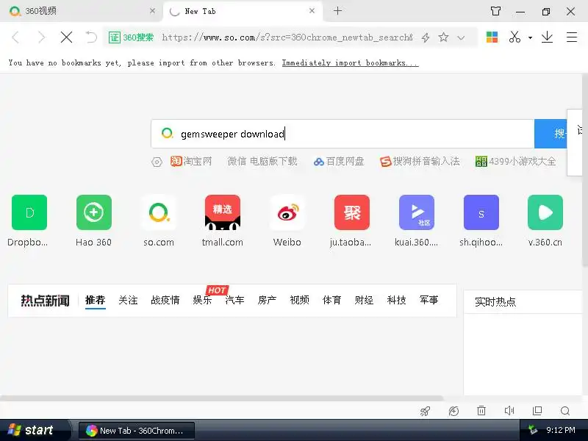Screen dimensions: 588x441
Task: Open the browser main menu icon
Action: point(572,37)
